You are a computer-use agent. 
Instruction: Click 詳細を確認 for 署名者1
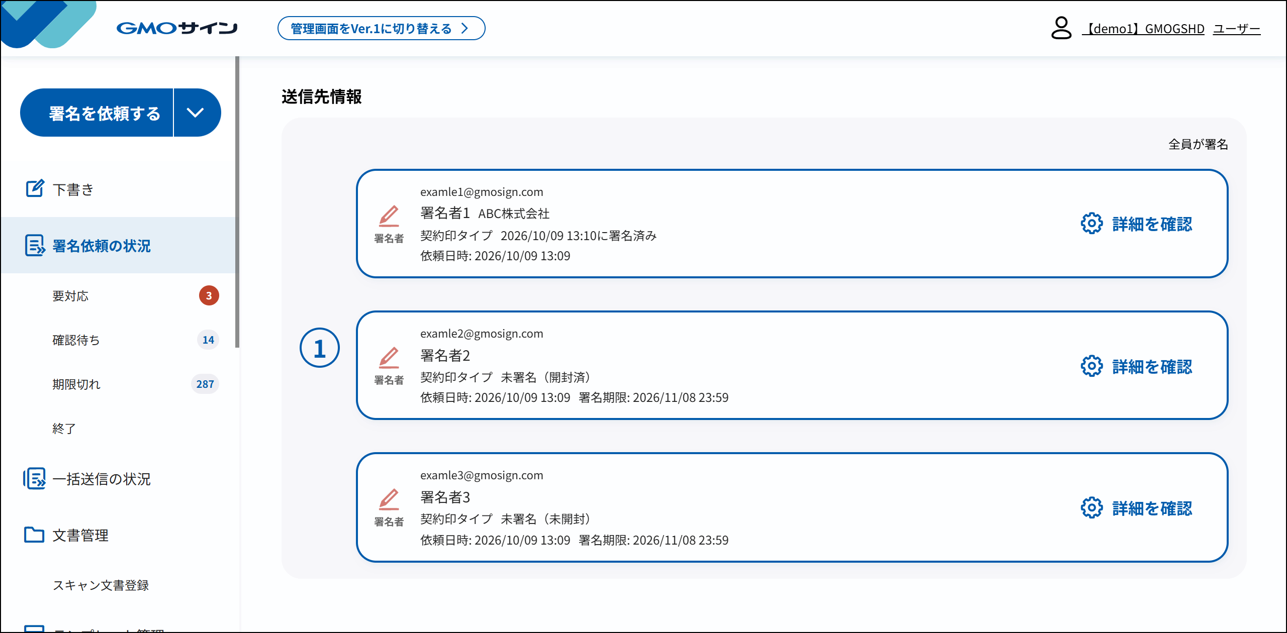pyautogui.click(x=1152, y=224)
